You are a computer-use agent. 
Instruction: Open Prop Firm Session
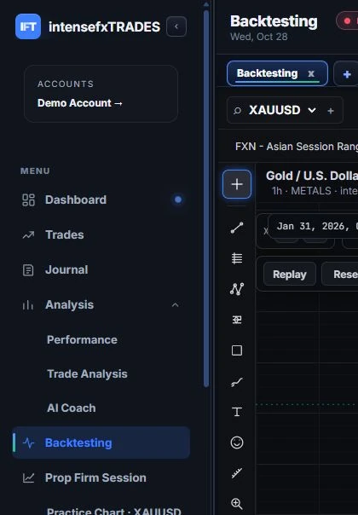point(101,477)
